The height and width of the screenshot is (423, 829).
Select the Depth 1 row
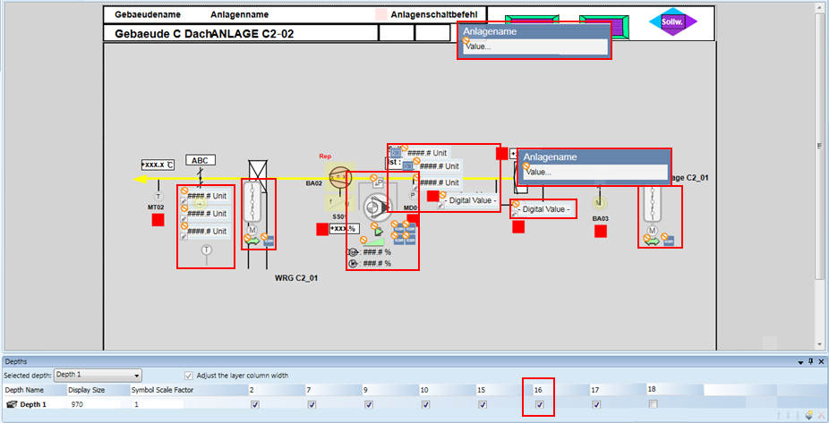click(32, 404)
